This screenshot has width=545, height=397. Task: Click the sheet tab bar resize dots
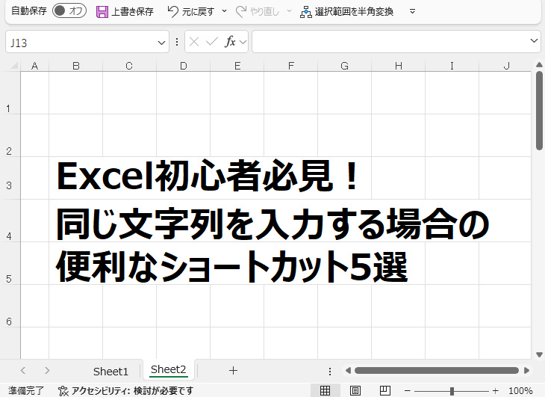pyautogui.click(x=330, y=372)
